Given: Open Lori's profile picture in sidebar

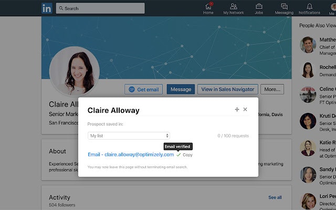Looking at the screenshot, I should [309, 202].
